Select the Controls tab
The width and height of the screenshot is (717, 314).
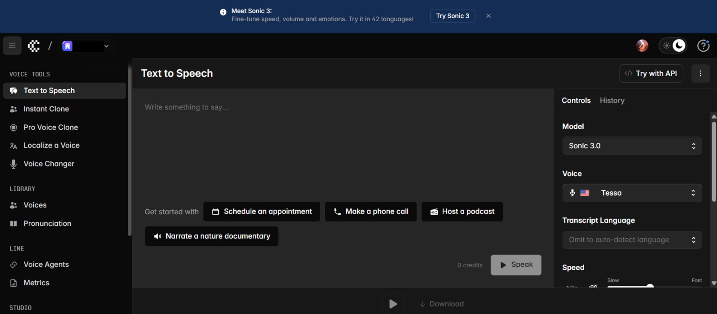[x=576, y=100]
